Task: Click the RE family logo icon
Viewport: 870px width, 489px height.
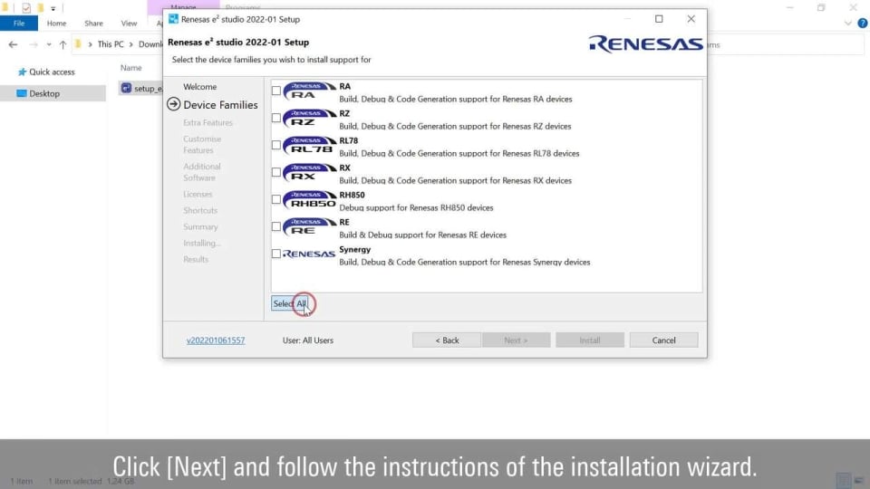Action: 310,226
